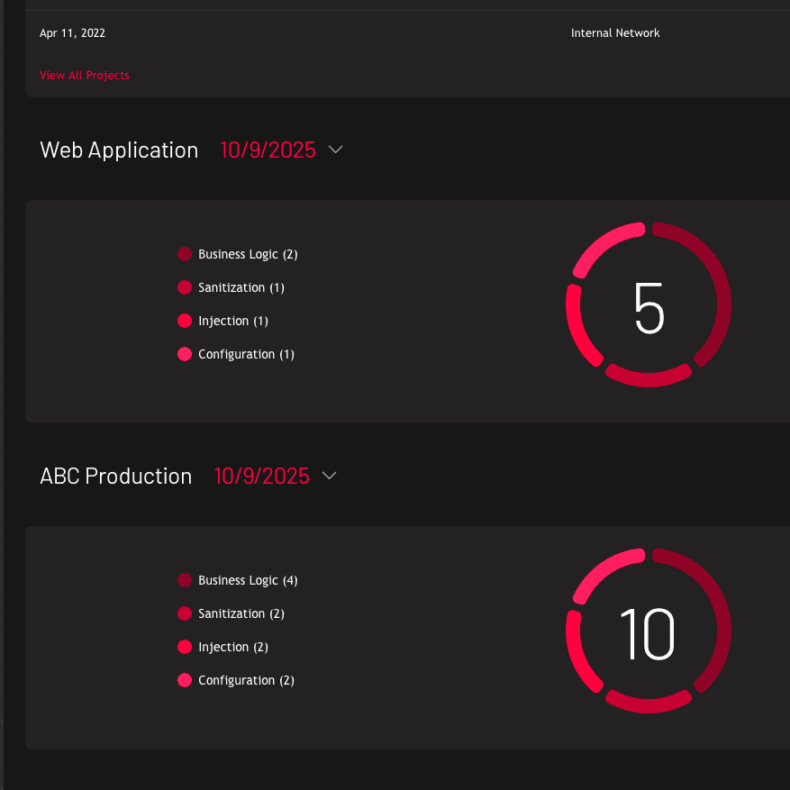Click the Configuration legend dot under ABC Production

point(185,680)
